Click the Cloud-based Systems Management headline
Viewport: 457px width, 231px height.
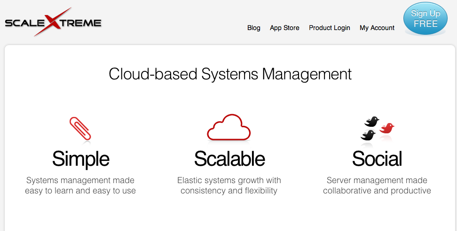point(230,74)
